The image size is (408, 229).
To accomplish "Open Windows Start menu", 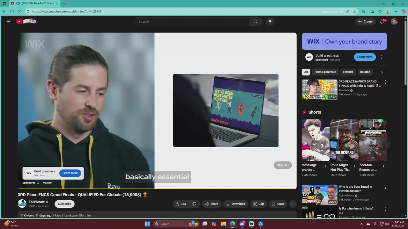I will (x=148, y=224).
